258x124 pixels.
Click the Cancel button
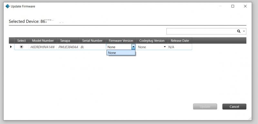click(x=234, y=107)
